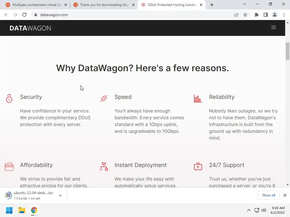Click download progress text '1.7/3.4 GB, 1 min left'
290x217 pixels.
tap(27, 199)
